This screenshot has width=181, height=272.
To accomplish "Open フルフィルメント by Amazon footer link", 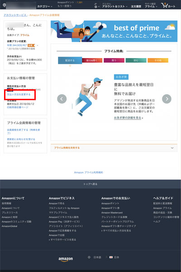I will click(64, 208).
